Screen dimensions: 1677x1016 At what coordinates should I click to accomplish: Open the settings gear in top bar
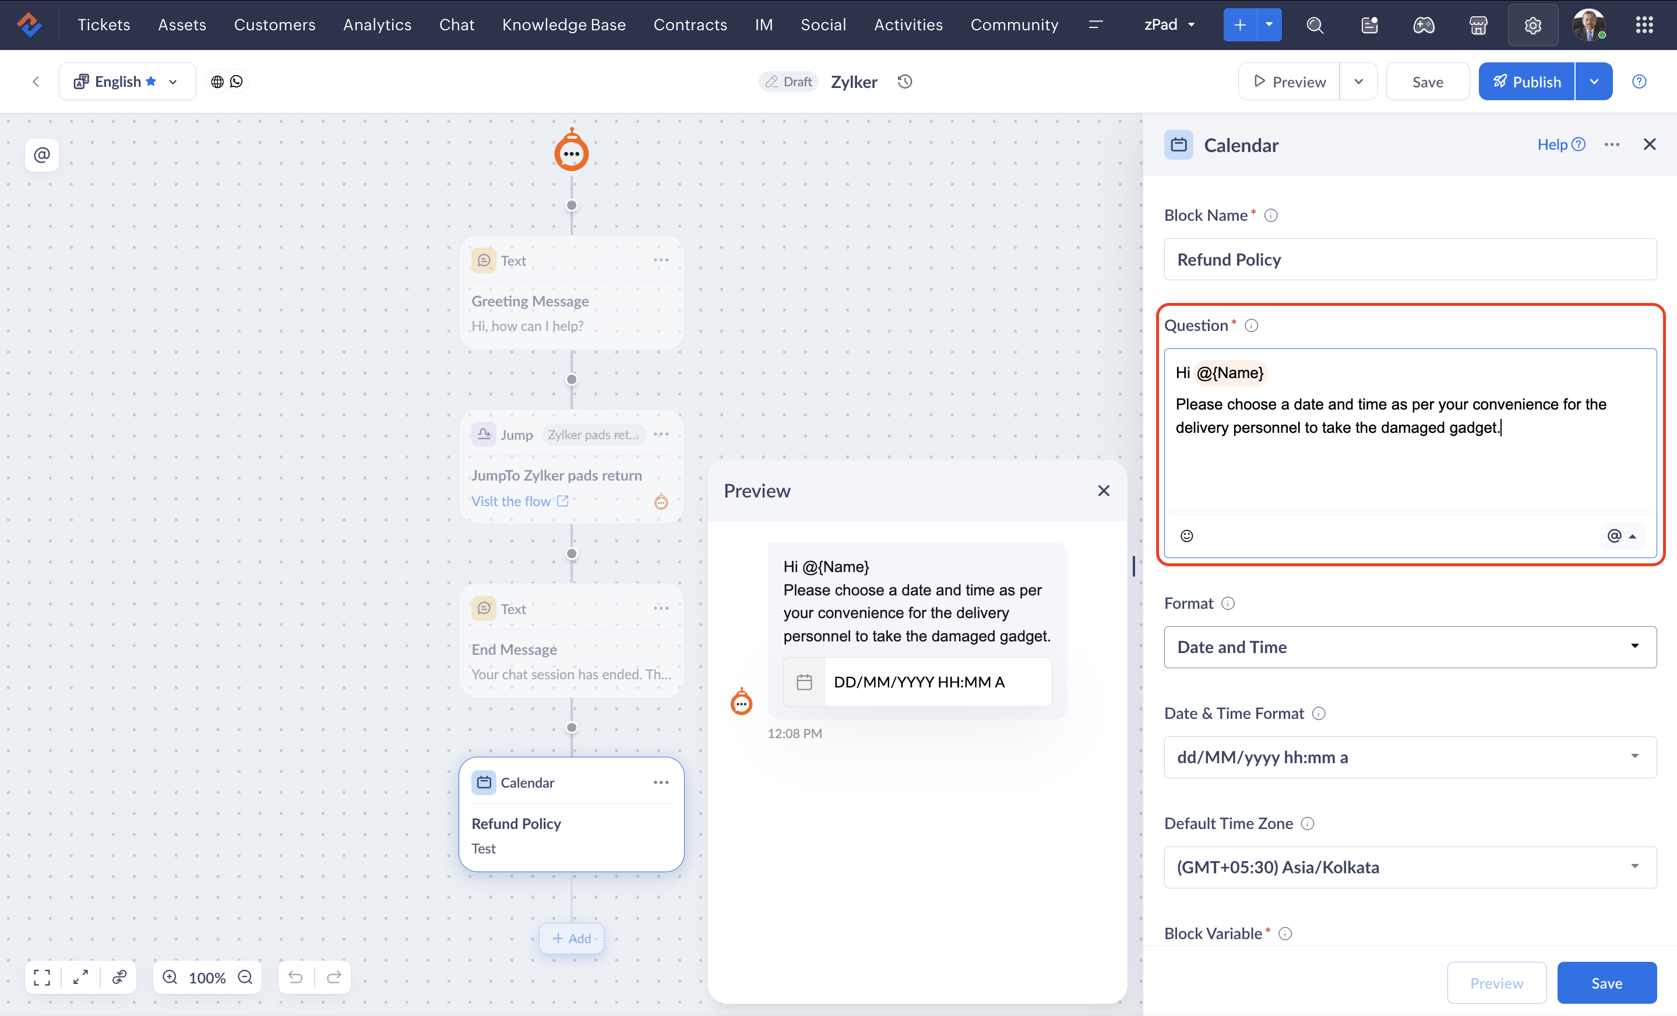pos(1532,25)
